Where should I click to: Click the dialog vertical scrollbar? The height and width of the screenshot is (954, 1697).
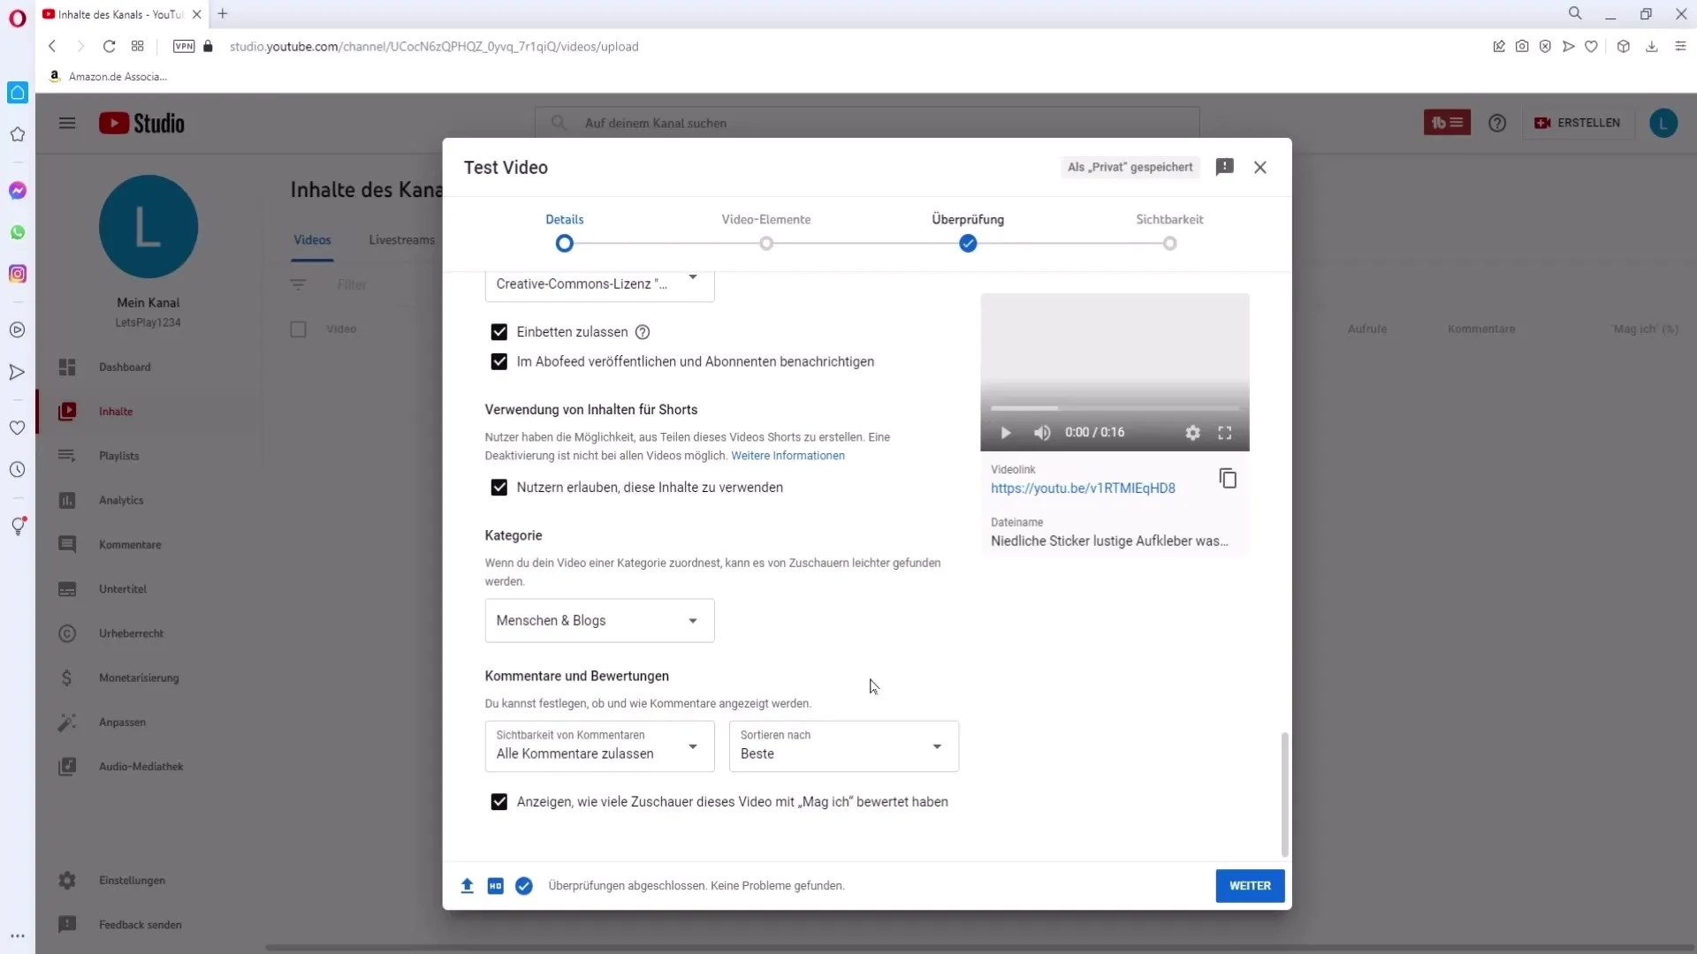[x=1285, y=794]
